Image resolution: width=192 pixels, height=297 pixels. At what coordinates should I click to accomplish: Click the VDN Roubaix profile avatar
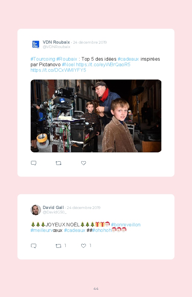tap(36, 44)
